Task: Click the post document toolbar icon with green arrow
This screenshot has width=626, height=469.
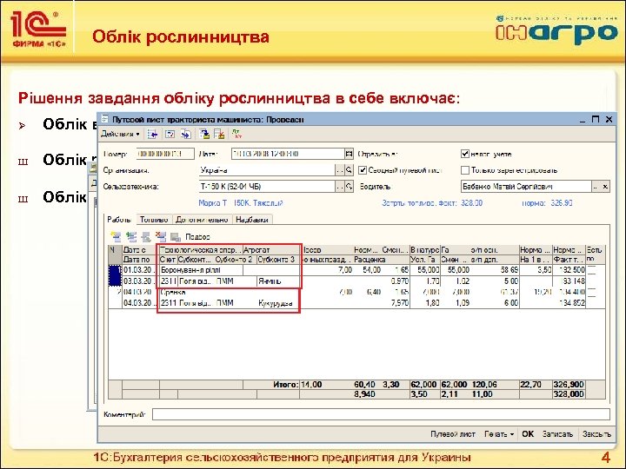Action: [204, 135]
